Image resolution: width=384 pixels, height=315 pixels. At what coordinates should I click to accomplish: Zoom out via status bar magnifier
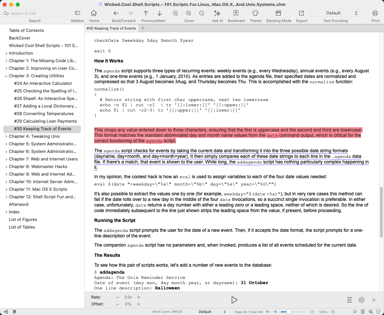coord(313,312)
